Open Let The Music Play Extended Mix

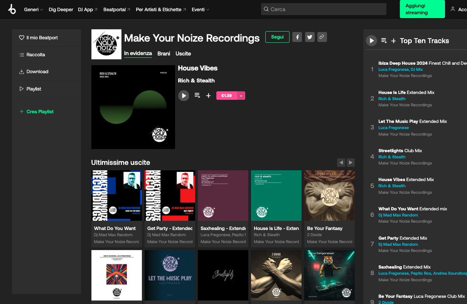click(413, 121)
